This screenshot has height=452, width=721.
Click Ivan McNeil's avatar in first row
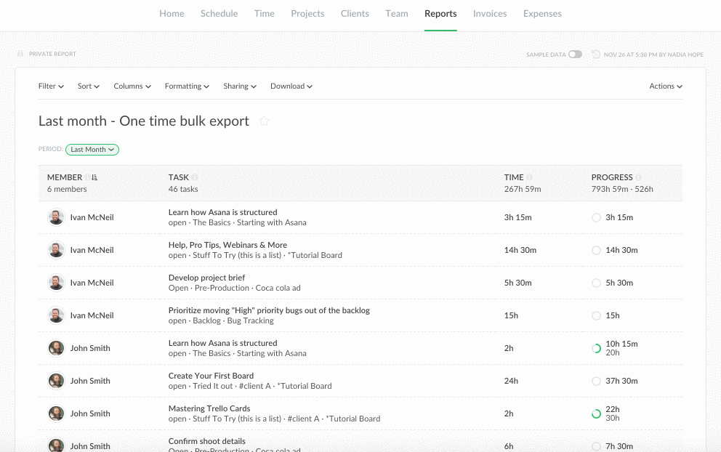[56, 217]
